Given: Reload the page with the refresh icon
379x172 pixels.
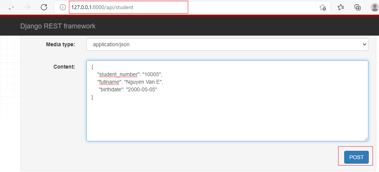Looking at the screenshot, I should 44,7.
